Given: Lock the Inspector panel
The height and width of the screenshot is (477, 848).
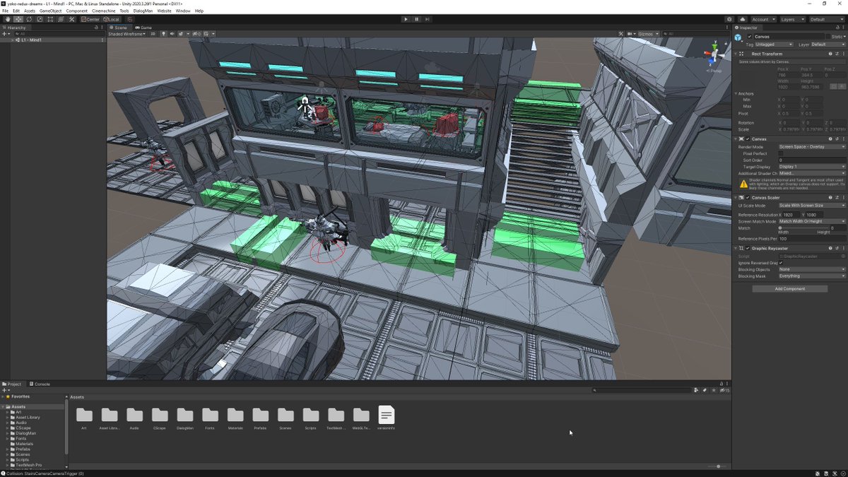Looking at the screenshot, I should (x=836, y=28).
